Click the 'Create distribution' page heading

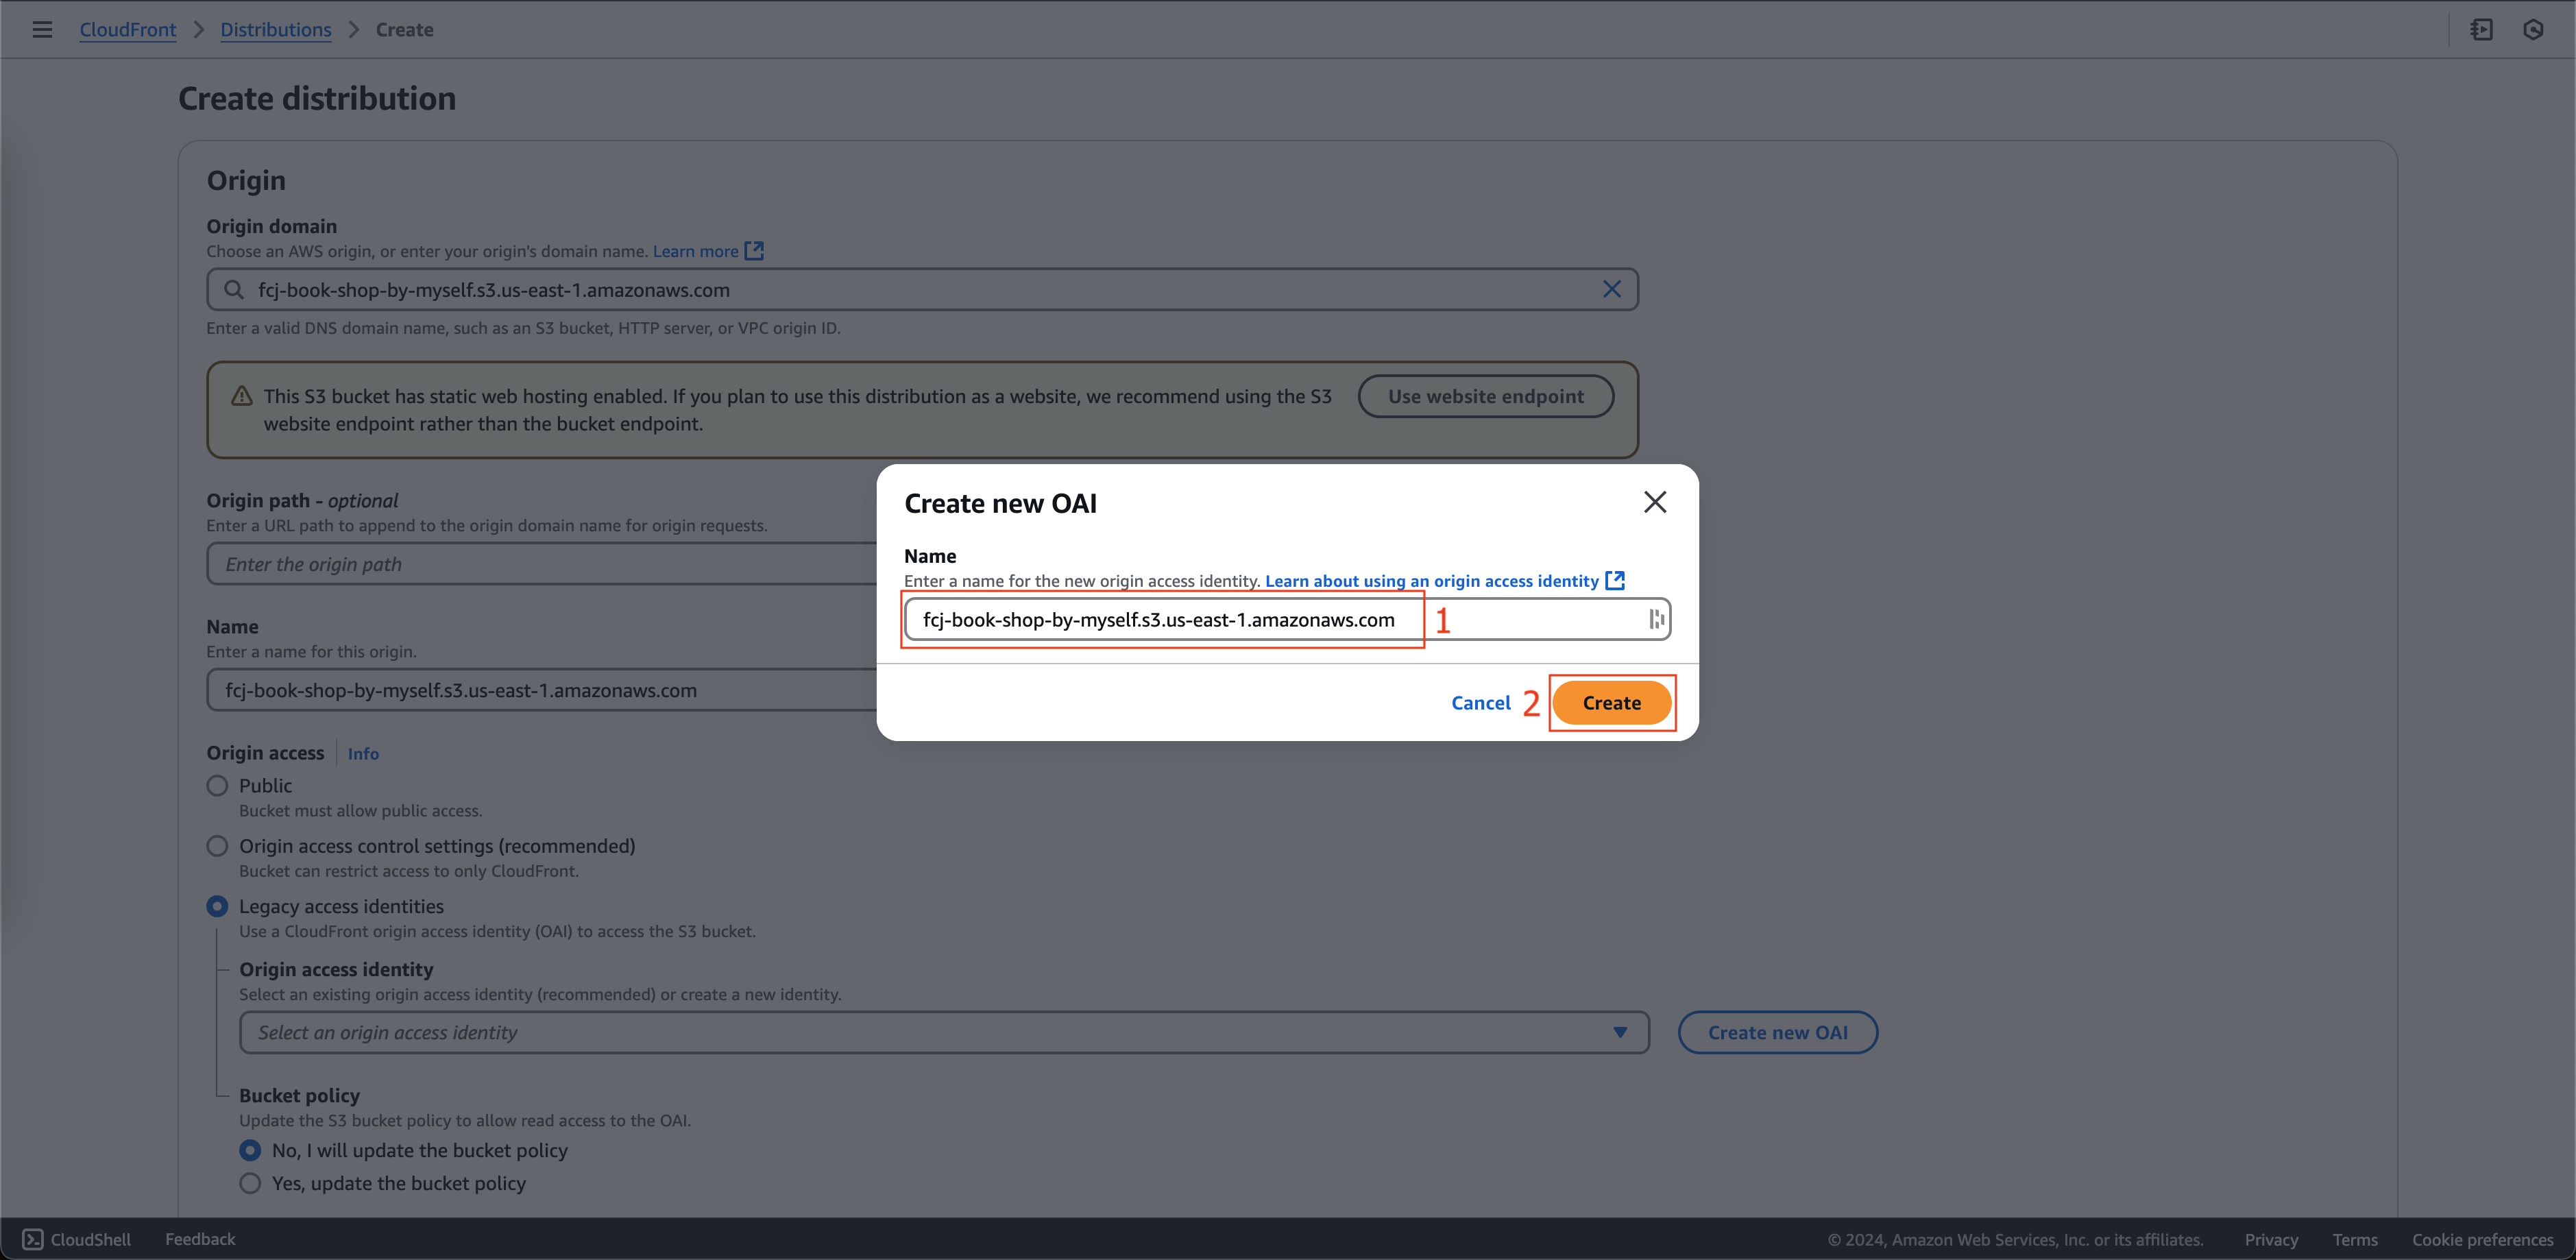coord(317,98)
